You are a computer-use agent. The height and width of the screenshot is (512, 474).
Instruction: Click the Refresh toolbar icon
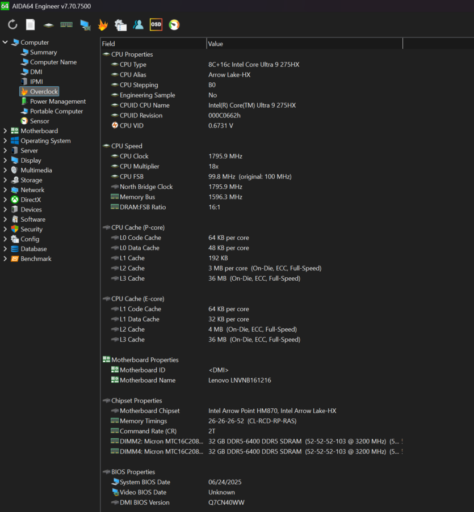pyautogui.click(x=12, y=24)
